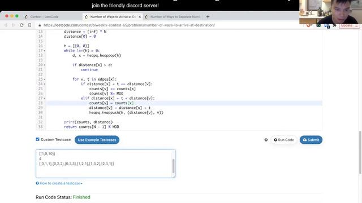Click the page vertical scrollbar

(x=360, y=152)
